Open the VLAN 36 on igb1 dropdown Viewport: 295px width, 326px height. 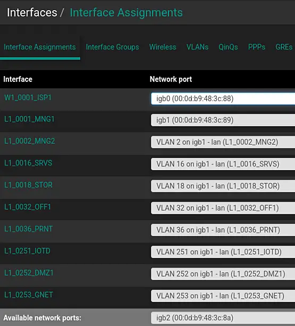point(223,230)
